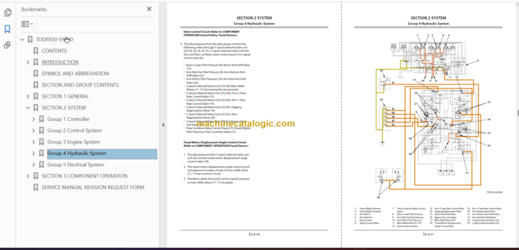Click the SYMBOL AND ABBREVIATION bookmark icon
This screenshot has height=250, width=519.
coord(36,74)
